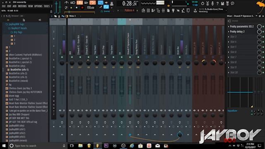The height and width of the screenshot is (149, 265).
Task: Select '(Non-Custom) PayForIt (KidVoice)' sample
Action: tap(25, 55)
